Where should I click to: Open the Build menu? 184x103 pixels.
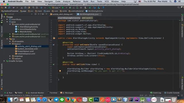click(86, 1)
